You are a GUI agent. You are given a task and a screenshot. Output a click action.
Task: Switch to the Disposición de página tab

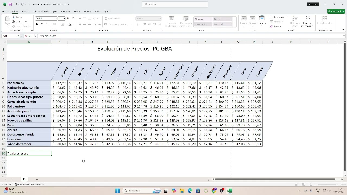pyautogui.click(x=45, y=11)
